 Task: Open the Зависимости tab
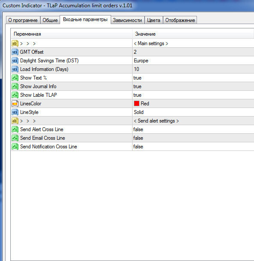point(127,20)
